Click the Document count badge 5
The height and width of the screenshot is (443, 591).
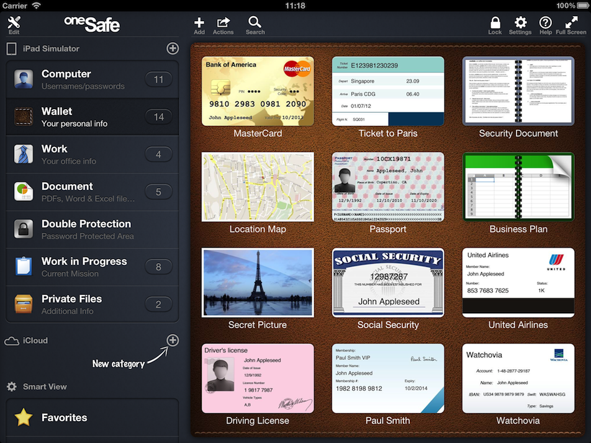pyautogui.click(x=159, y=192)
